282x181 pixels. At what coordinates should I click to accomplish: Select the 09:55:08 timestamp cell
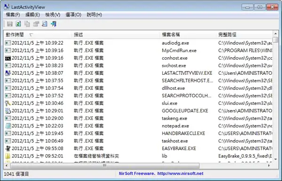coord(38,149)
